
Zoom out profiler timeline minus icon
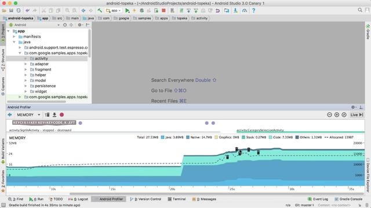pos(329,114)
